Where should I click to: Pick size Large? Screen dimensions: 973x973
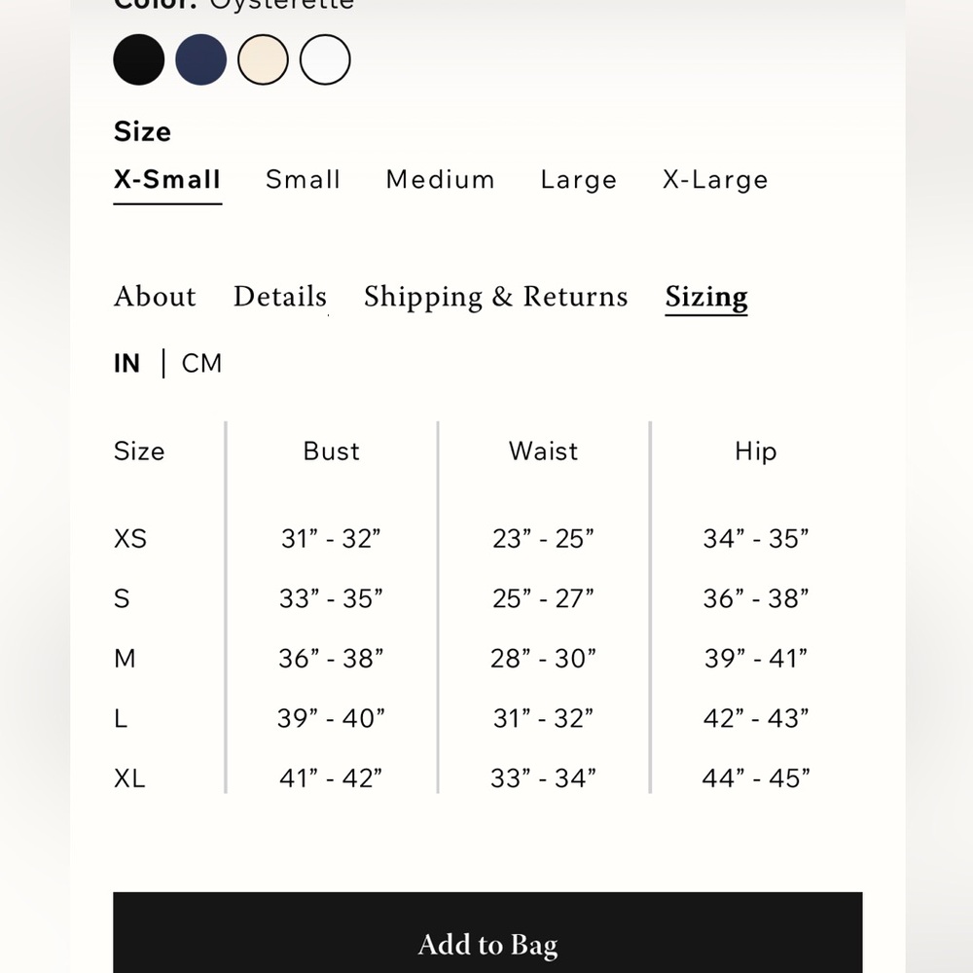tap(578, 180)
